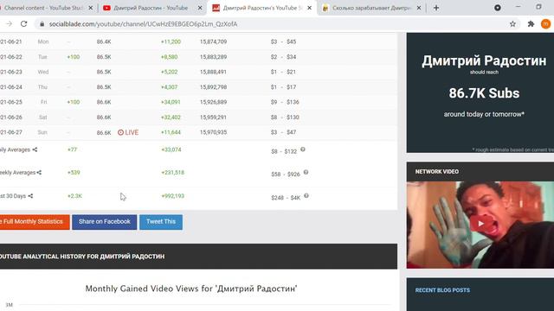Viewport: 554px width, 311px height.
Task: Open the Extensions puzzle icon
Action: (x=531, y=24)
